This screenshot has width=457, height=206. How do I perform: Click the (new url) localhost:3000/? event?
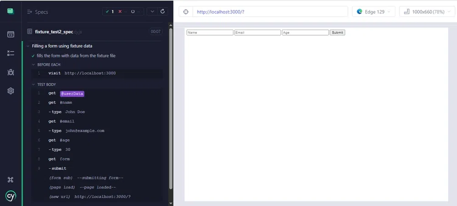click(x=97, y=197)
